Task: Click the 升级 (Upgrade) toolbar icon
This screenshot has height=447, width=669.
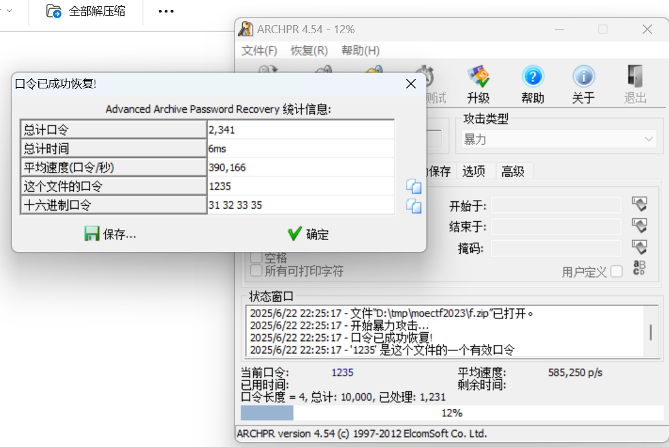Action: tap(478, 76)
